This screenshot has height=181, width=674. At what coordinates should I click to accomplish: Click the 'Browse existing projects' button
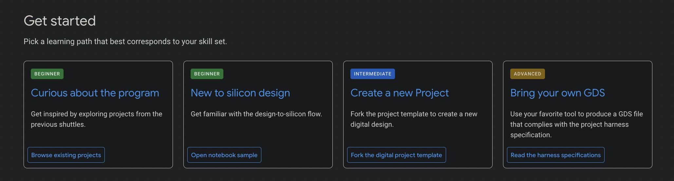click(x=66, y=155)
